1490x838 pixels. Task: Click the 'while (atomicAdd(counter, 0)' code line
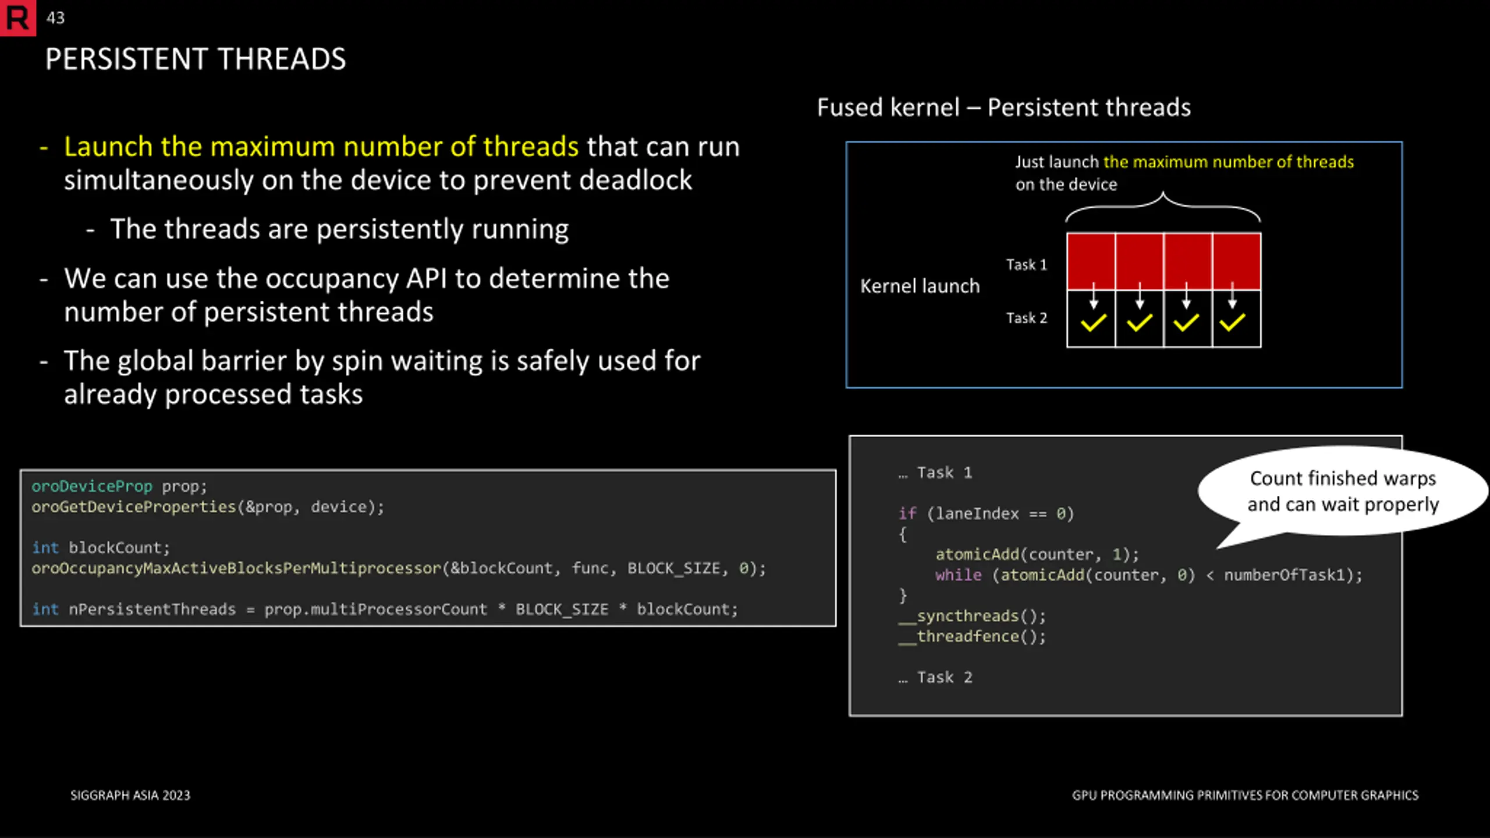(x=1149, y=575)
